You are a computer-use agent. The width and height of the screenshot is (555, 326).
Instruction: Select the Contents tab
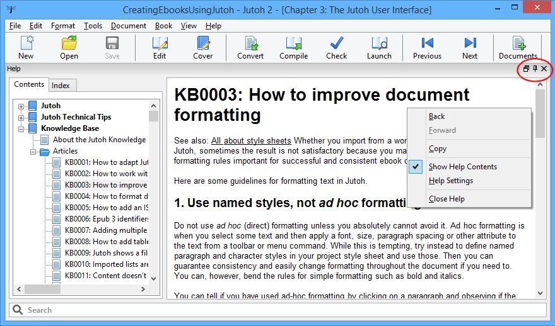point(29,84)
